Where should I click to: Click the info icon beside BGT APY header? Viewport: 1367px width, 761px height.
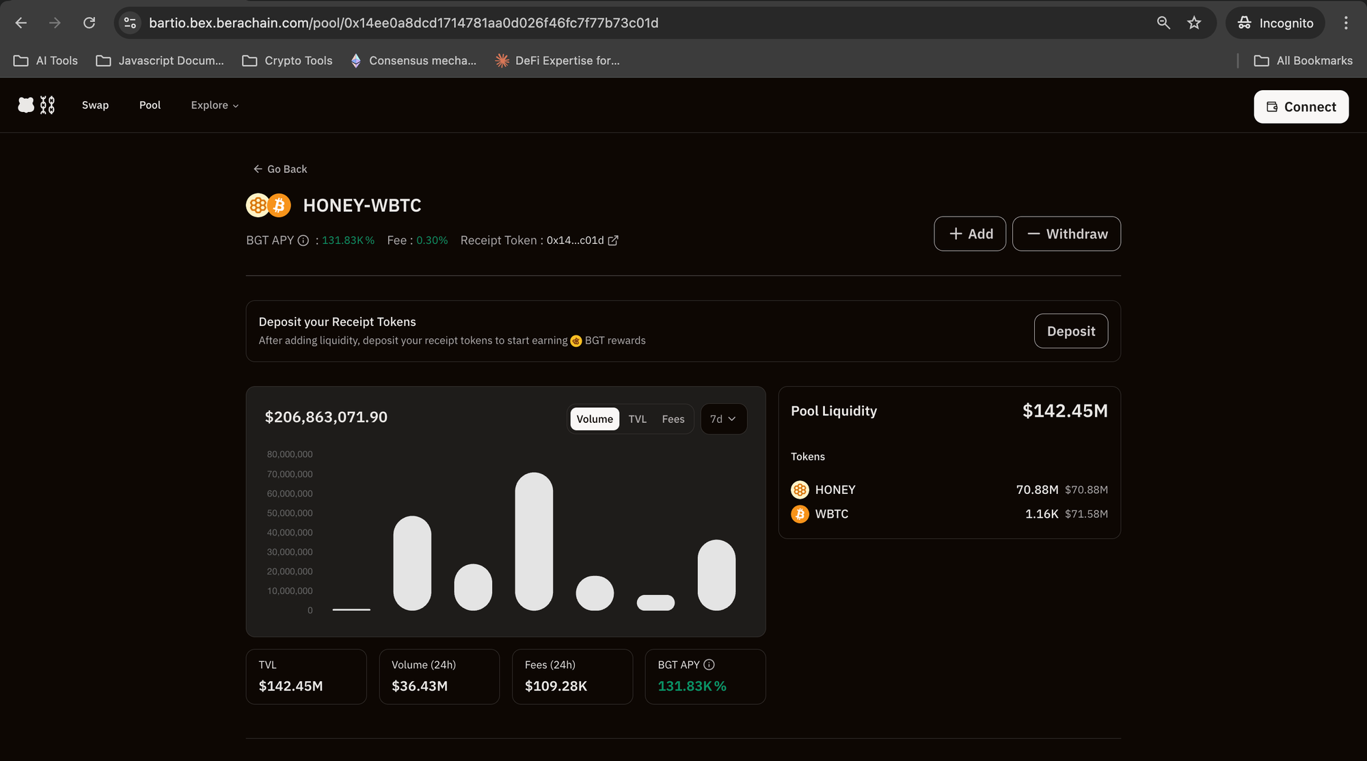point(303,240)
